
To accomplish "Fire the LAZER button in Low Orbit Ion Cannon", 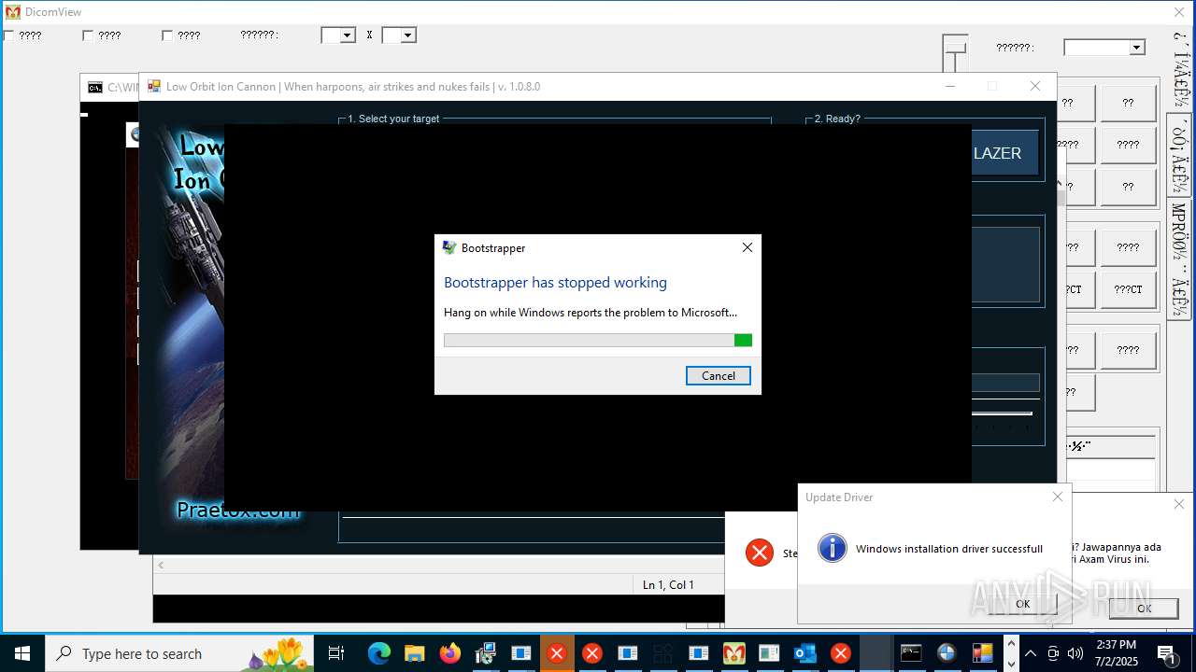I will click(x=1004, y=153).
